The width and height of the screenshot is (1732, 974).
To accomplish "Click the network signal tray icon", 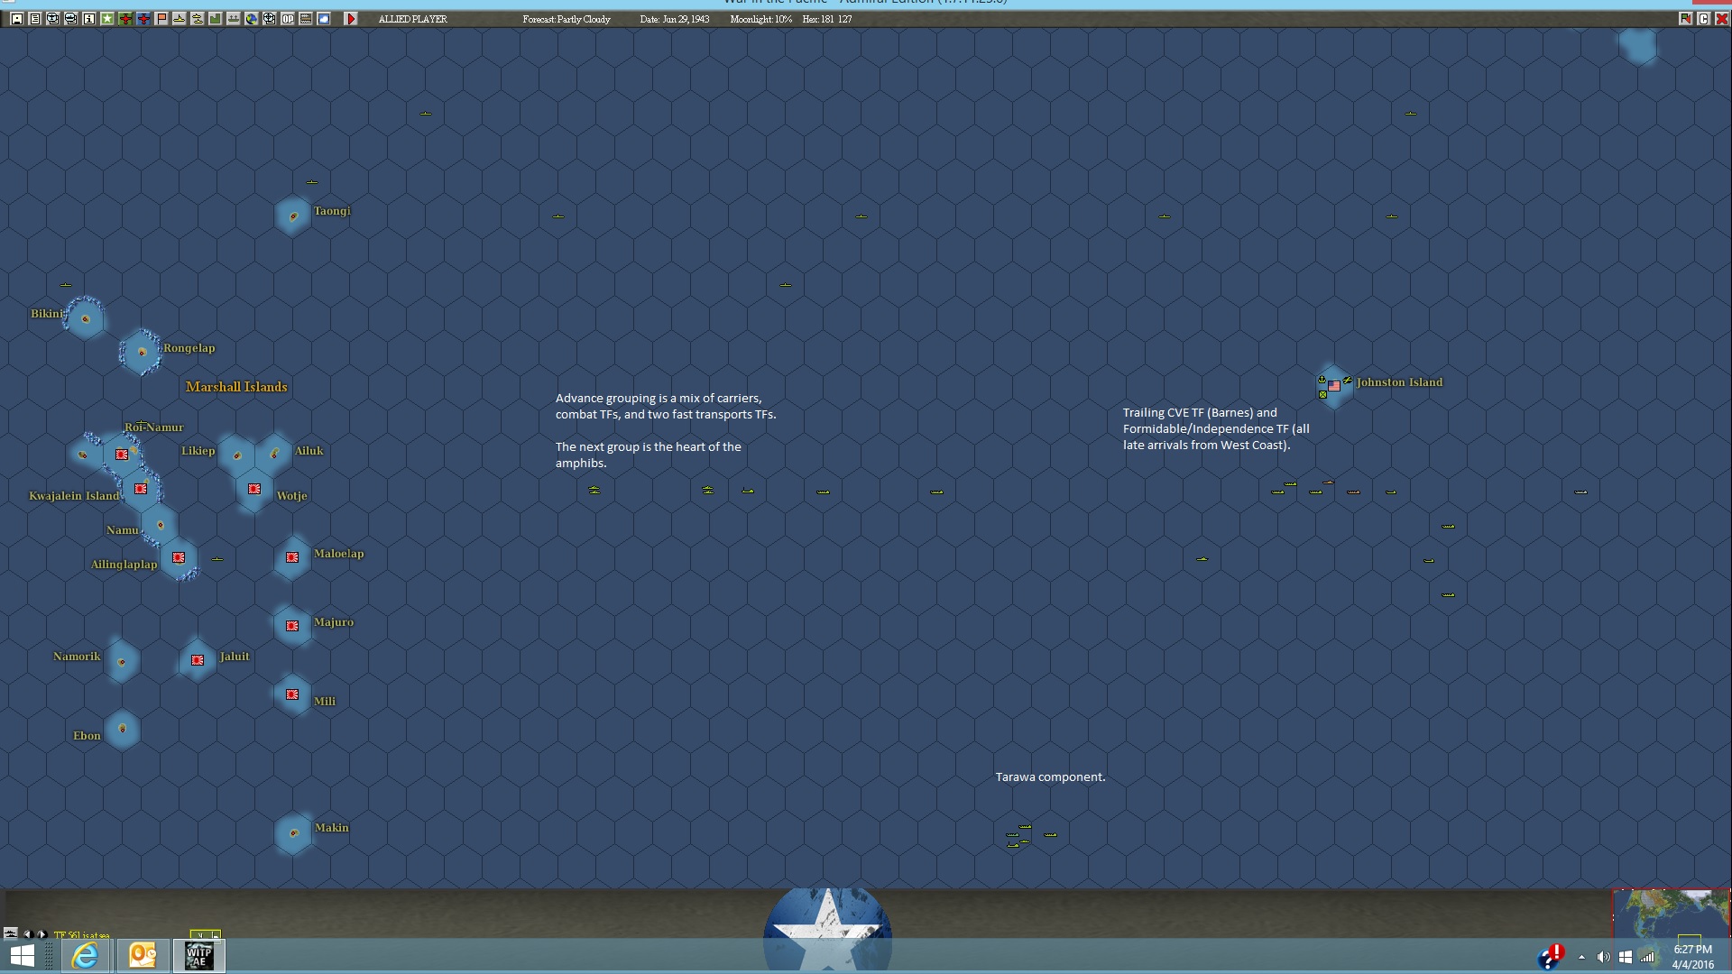I will 1647,957.
